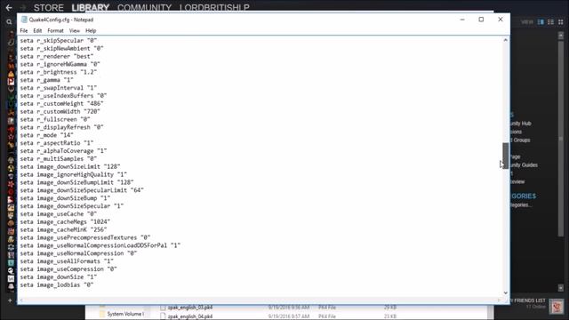Screen dimensions: 569x320
Task: Click the line seta r_fullscreen "0"
Action: click(x=55, y=119)
